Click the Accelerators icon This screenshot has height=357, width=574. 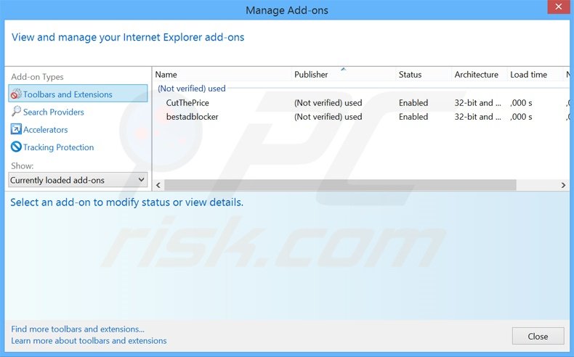click(16, 129)
